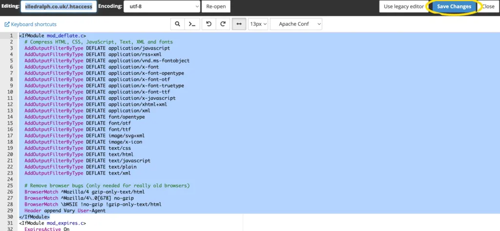The height and width of the screenshot is (231, 500).
Task: Click 'text/css' on line 19
Action: [x=120, y=148]
